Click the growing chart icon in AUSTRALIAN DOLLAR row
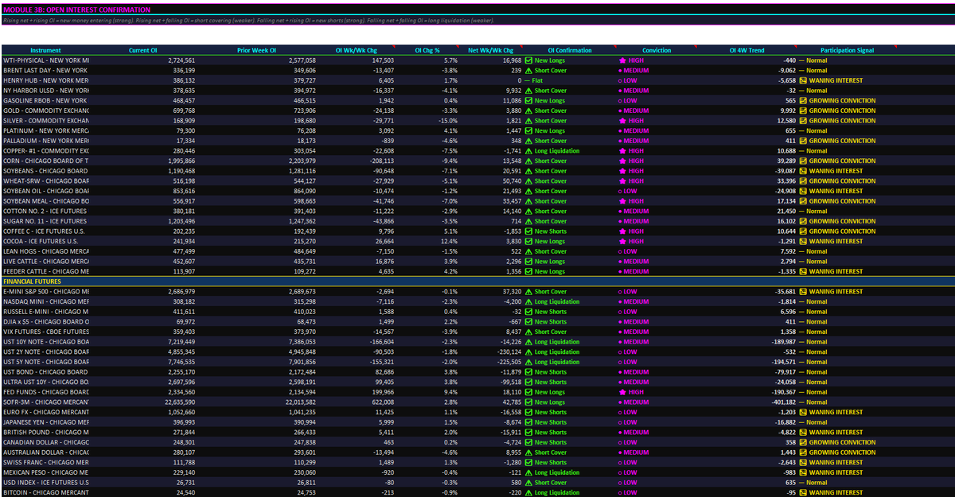This screenshot has width=955, height=497. 803,452
